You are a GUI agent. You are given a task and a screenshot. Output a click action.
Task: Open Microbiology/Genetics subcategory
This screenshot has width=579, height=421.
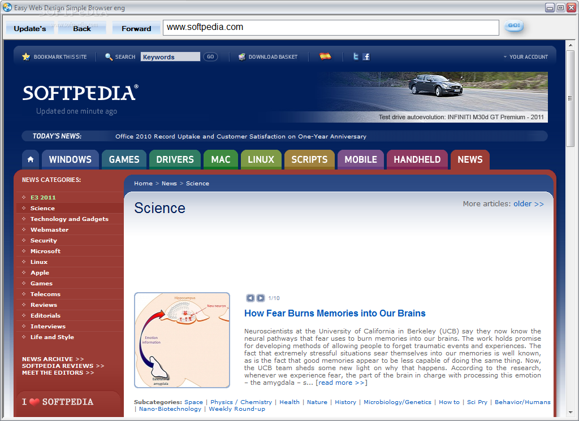[397, 402]
